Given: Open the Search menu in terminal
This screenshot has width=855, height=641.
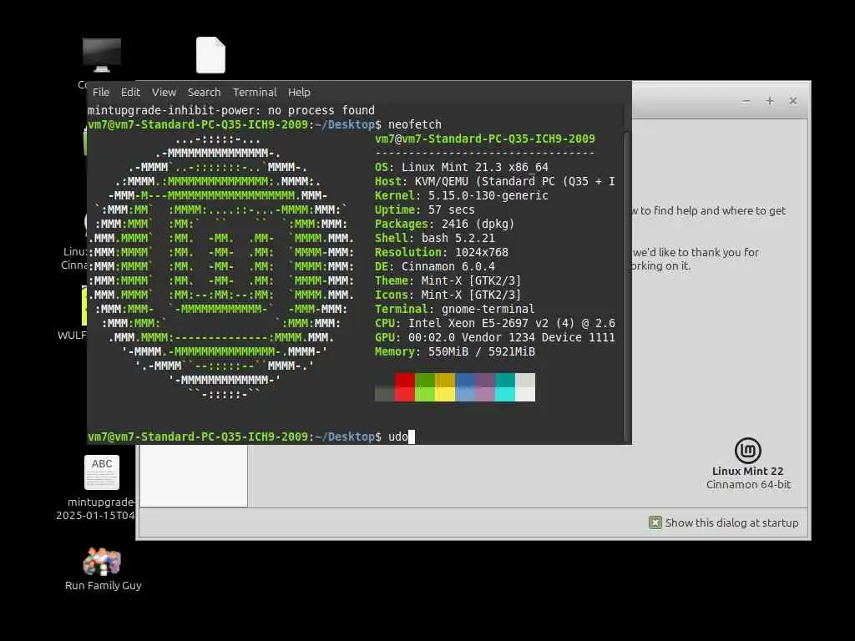Looking at the screenshot, I should click(x=204, y=92).
